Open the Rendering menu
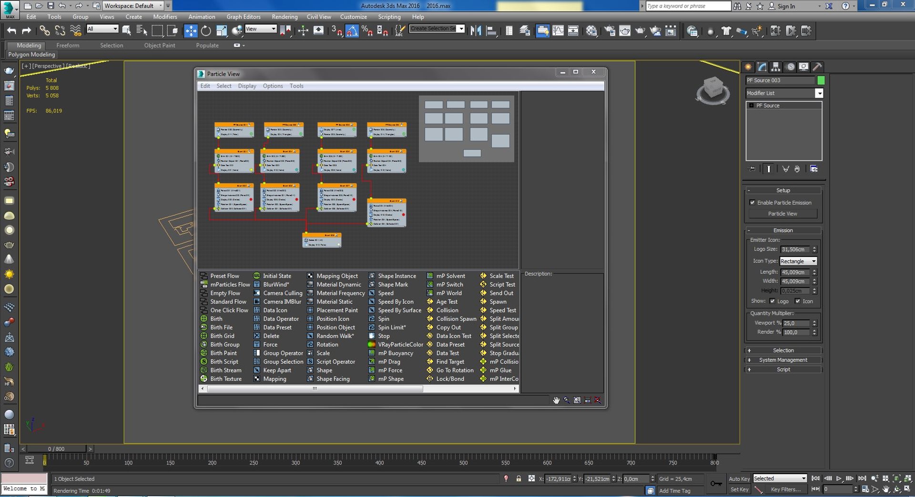The image size is (915, 497). tap(285, 17)
